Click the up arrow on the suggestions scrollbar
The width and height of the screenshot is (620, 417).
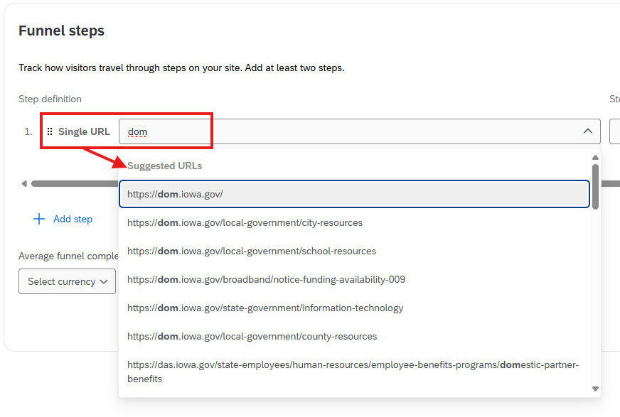click(595, 157)
